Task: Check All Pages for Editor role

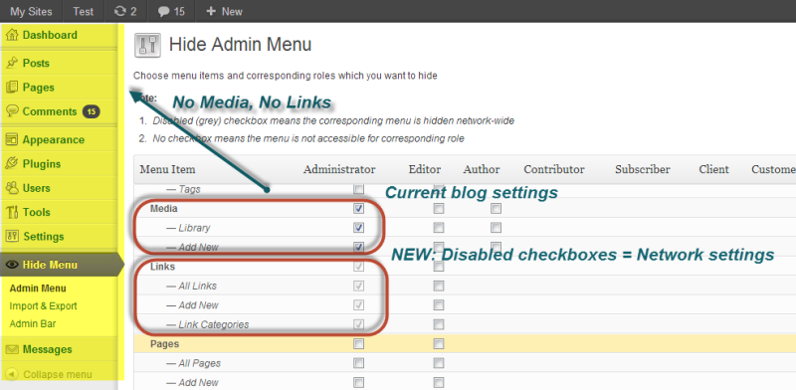Action: [x=439, y=363]
